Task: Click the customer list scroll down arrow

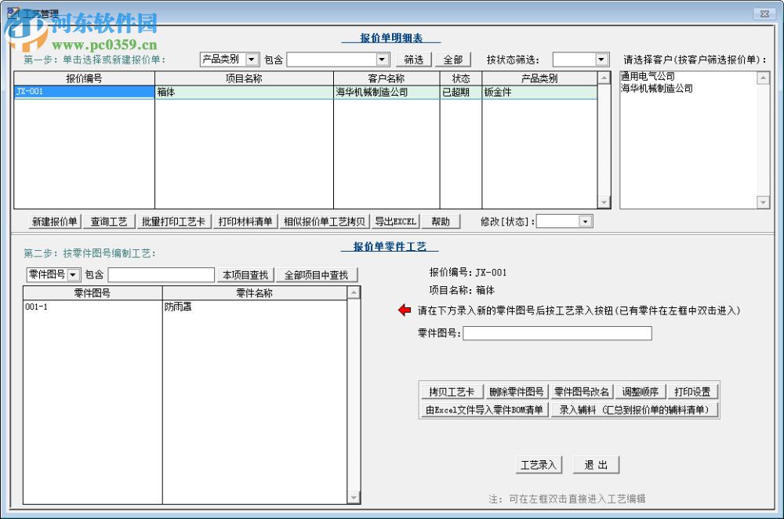Action: coord(763,202)
